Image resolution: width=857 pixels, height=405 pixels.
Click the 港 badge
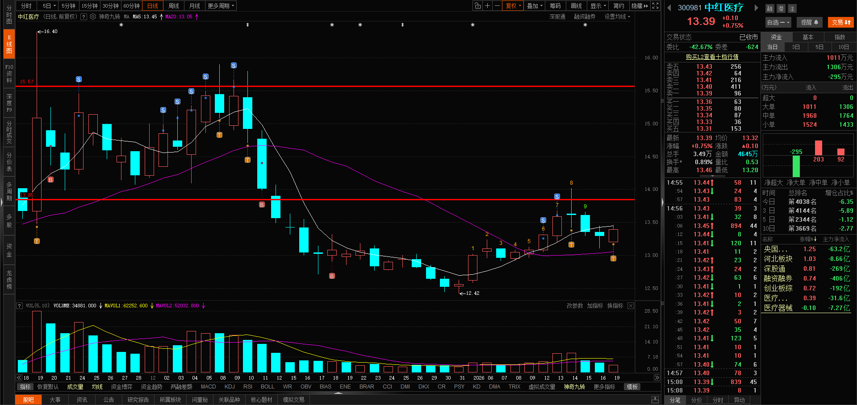[x=781, y=8]
